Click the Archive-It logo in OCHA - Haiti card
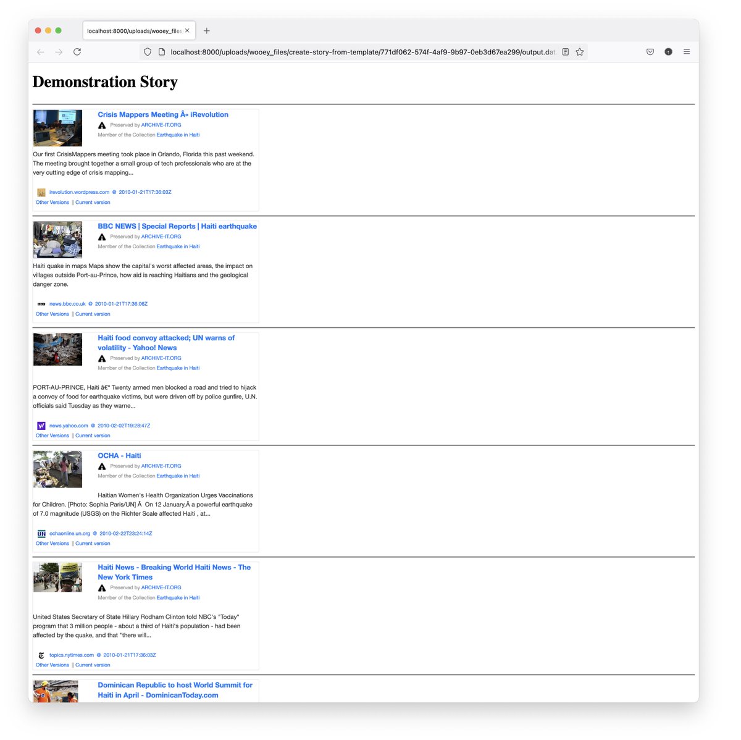 102,467
